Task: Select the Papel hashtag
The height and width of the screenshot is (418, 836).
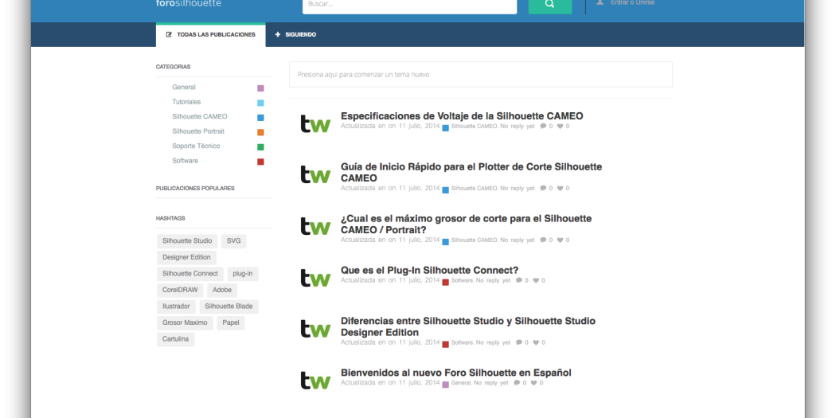Action: (x=231, y=323)
